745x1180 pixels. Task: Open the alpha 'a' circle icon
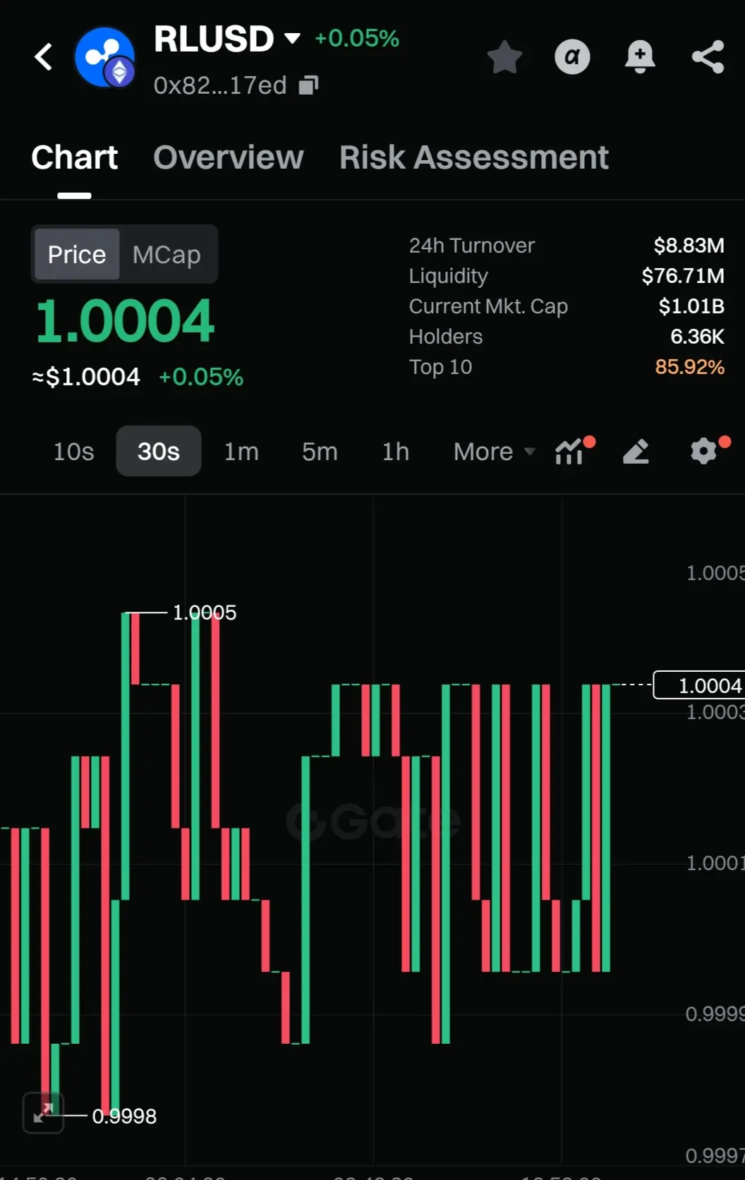pos(572,56)
